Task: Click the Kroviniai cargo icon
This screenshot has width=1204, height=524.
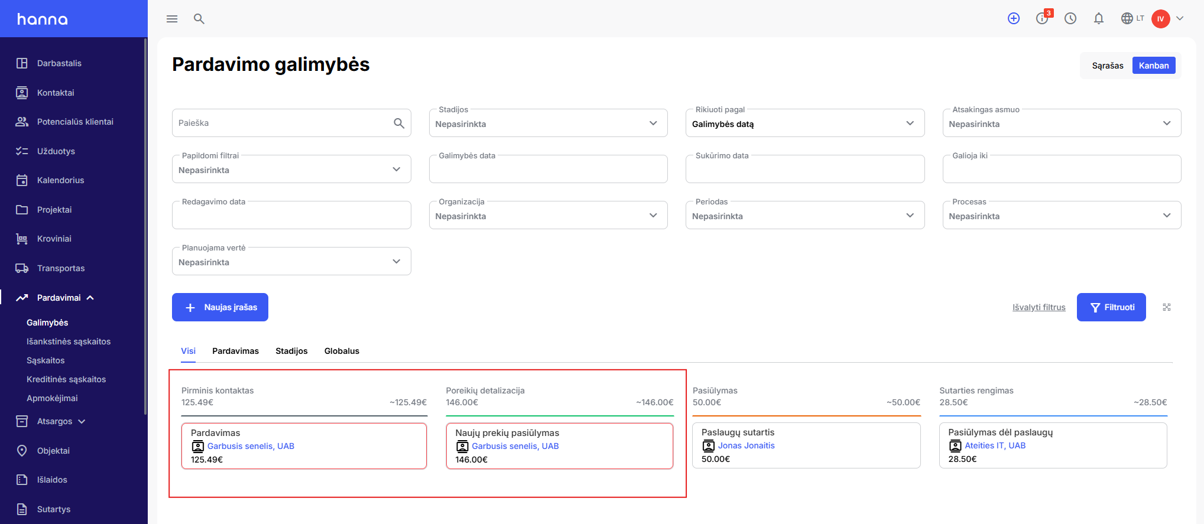Action: click(22, 239)
